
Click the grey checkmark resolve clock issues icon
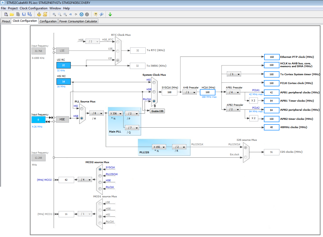87,15
